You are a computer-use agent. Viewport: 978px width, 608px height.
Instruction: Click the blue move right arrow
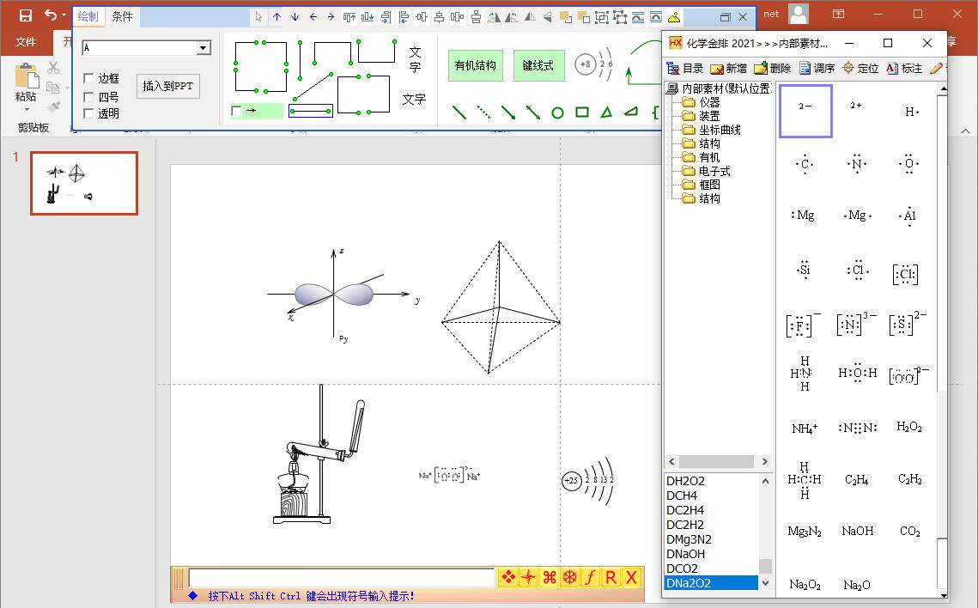click(331, 17)
